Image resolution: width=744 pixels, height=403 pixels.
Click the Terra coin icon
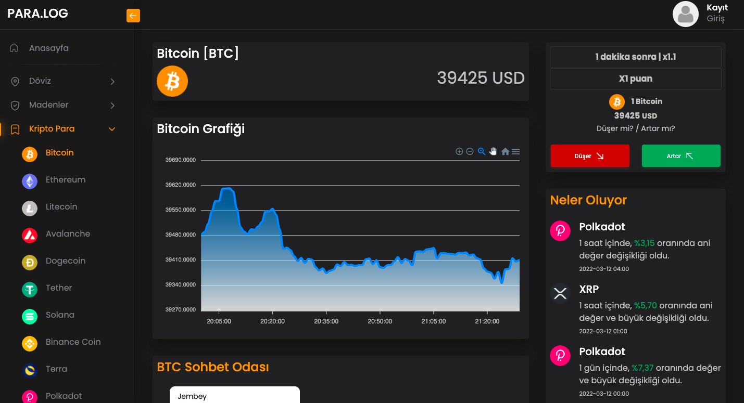tap(30, 371)
